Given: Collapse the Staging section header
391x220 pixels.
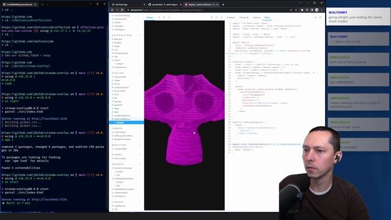Looking at the screenshot, I should [118, 73].
